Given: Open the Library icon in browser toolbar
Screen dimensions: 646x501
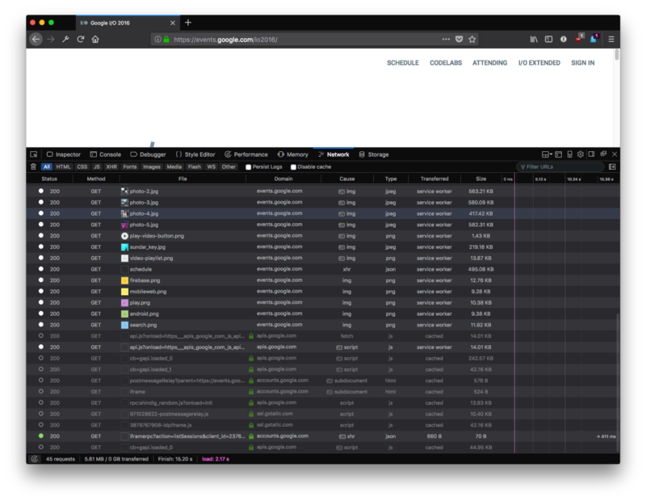Looking at the screenshot, I should click(534, 39).
